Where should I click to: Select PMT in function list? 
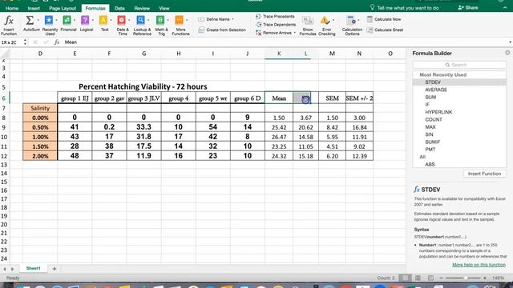tap(430, 150)
